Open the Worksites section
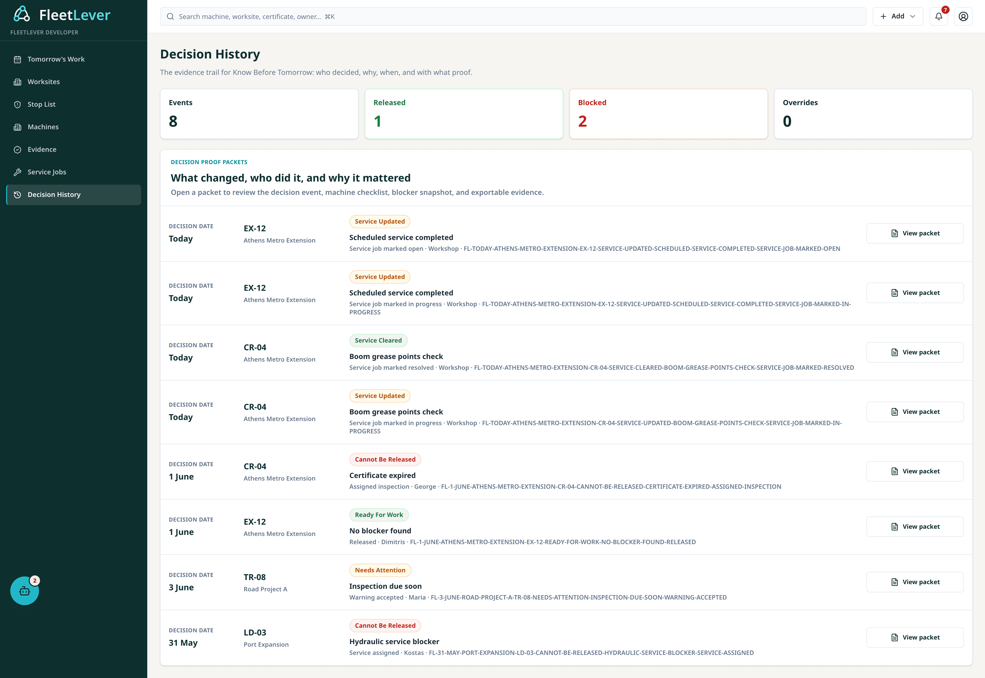The image size is (985, 678). click(74, 82)
